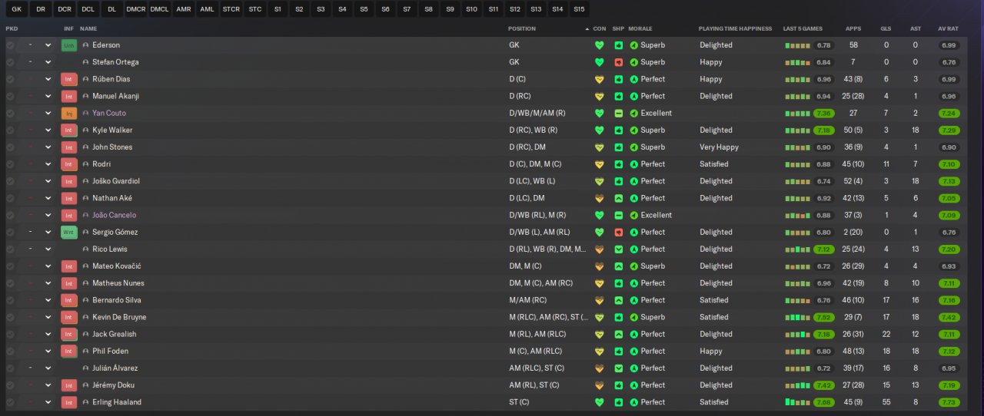Open the selection dropdown for Julián Álvarez

point(48,368)
